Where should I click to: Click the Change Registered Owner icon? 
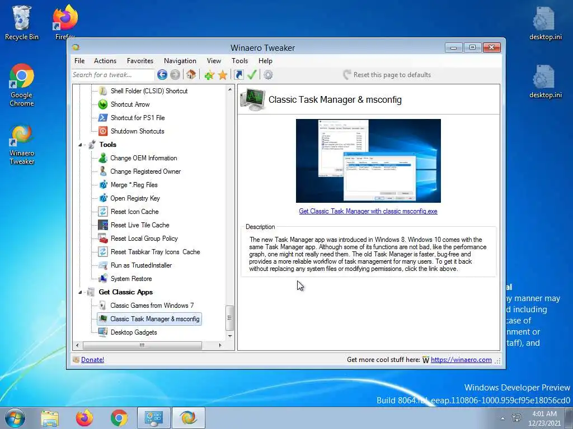click(103, 171)
